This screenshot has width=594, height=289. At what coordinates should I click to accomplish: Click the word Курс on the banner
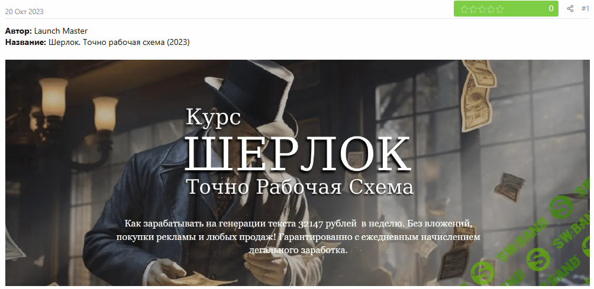pyautogui.click(x=213, y=116)
